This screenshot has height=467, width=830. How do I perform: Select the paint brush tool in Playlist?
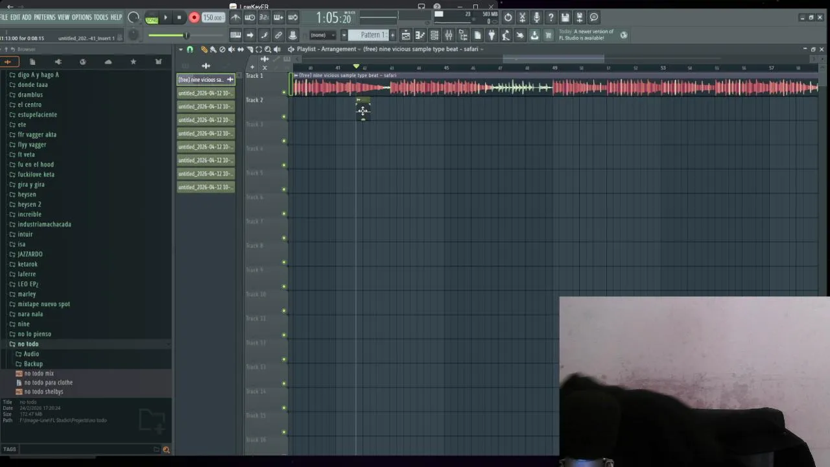pos(213,49)
